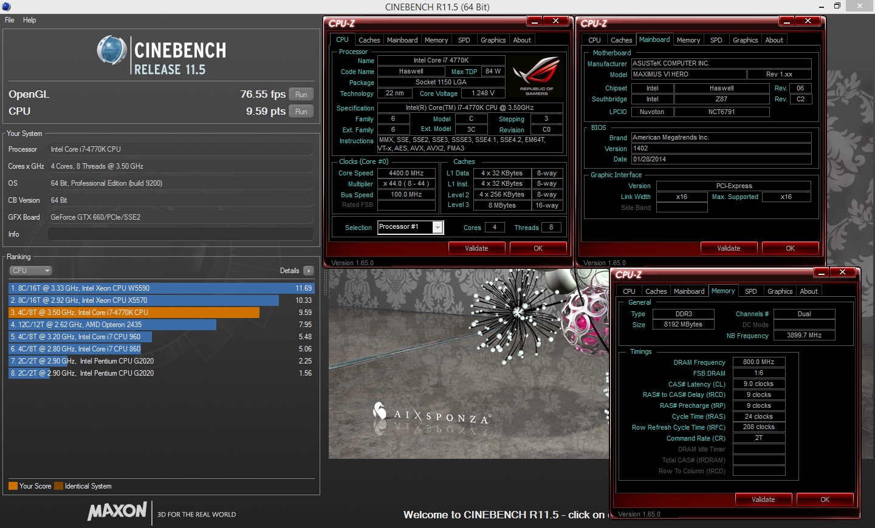The height and width of the screenshot is (528, 875).
Task: Open the CPU ranking type dropdown
Action: point(30,271)
